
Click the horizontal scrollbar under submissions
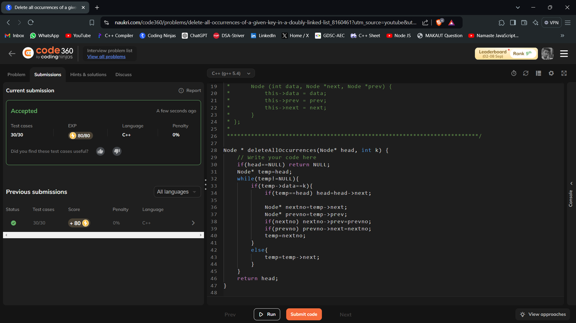102,235
